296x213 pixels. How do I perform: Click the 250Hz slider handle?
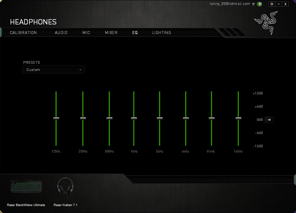click(83, 118)
